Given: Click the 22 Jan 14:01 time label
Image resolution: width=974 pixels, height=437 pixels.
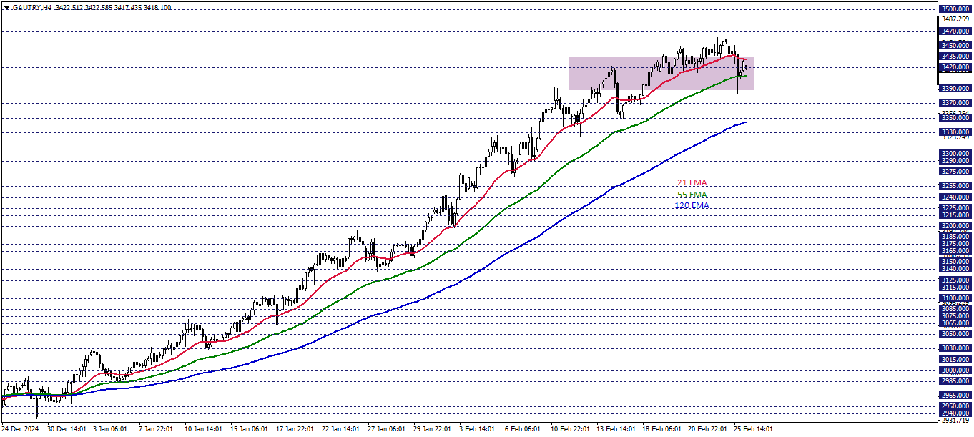Looking at the screenshot, I should pyautogui.click(x=341, y=429).
